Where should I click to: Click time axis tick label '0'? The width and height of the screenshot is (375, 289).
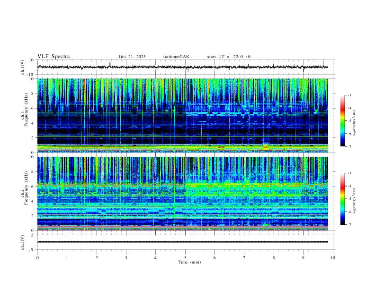[x=37, y=258]
